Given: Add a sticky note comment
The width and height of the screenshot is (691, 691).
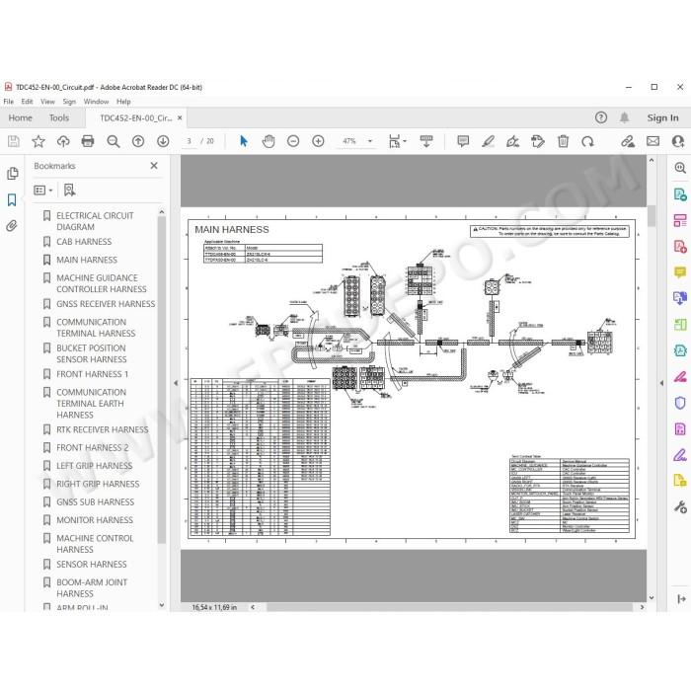Looking at the screenshot, I should [463, 141].
